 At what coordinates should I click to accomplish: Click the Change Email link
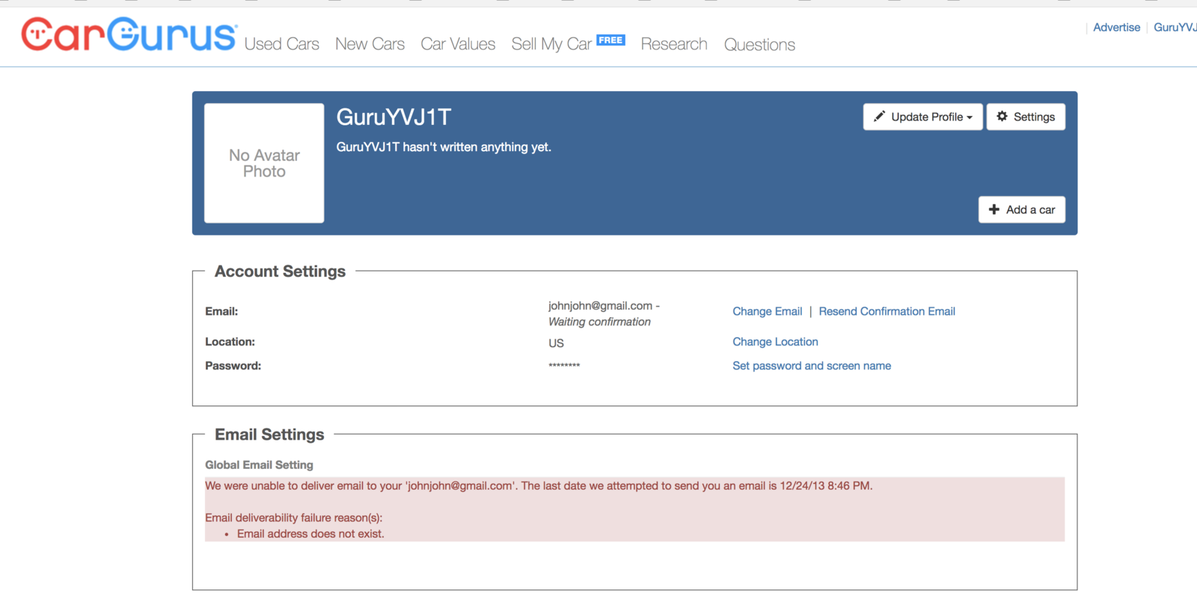(767, 311)
